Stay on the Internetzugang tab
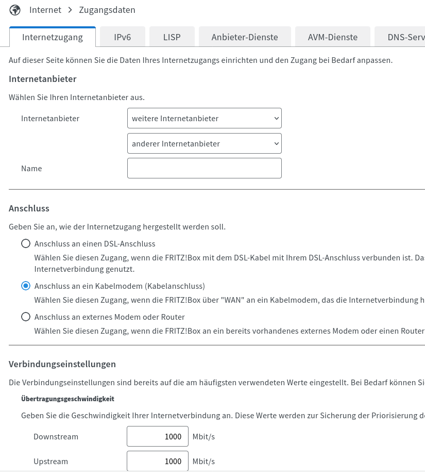425x476 pixels. tap(52, 37)
